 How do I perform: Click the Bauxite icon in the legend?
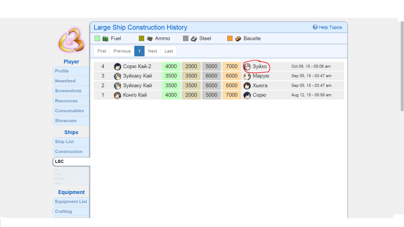point(238,39)
